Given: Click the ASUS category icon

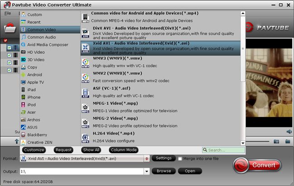Looking at the screenshot, I should [x=23, y=127].
